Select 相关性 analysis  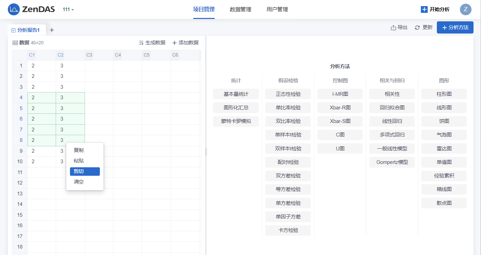point(392,94)
